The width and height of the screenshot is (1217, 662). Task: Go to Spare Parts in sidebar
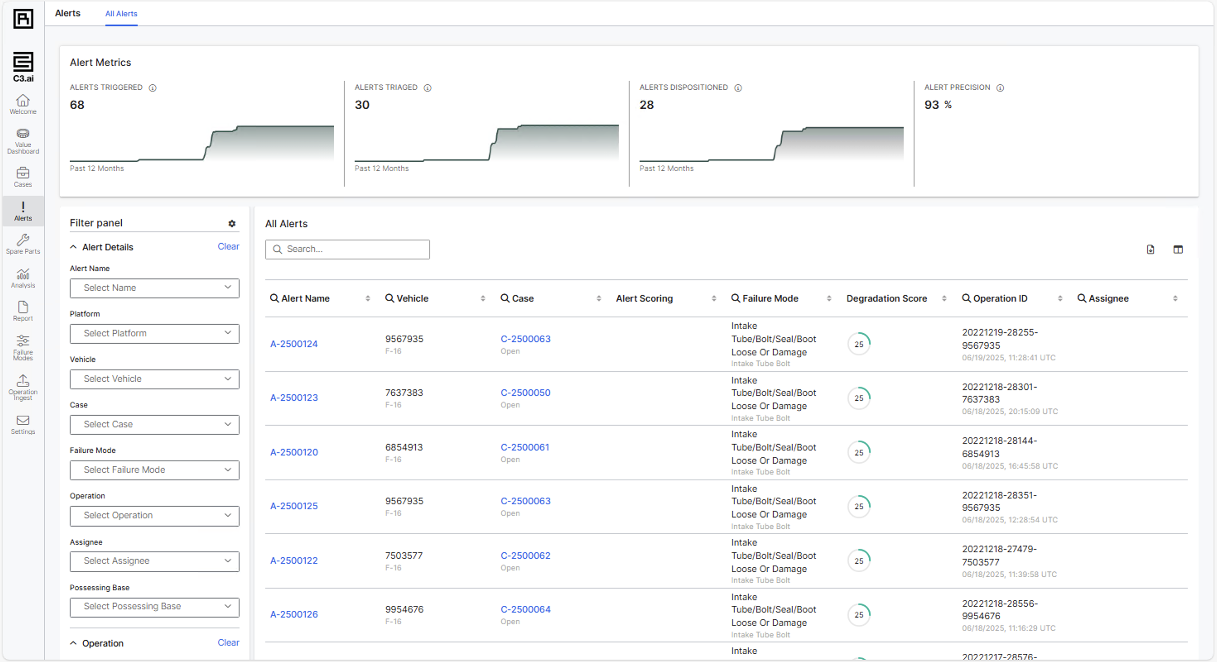pos(23,244)
